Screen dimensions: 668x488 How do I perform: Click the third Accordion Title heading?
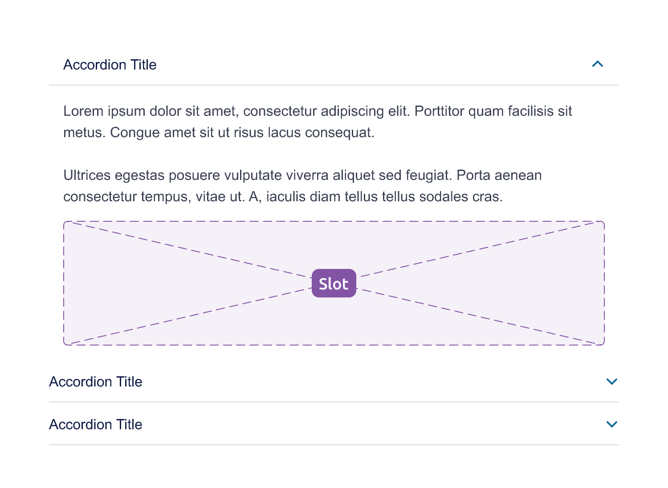95,424
